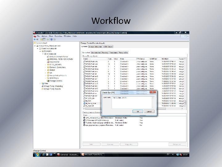Select the Change Control node icon
The width and height of the screenshot is (222, 167).
48,81
